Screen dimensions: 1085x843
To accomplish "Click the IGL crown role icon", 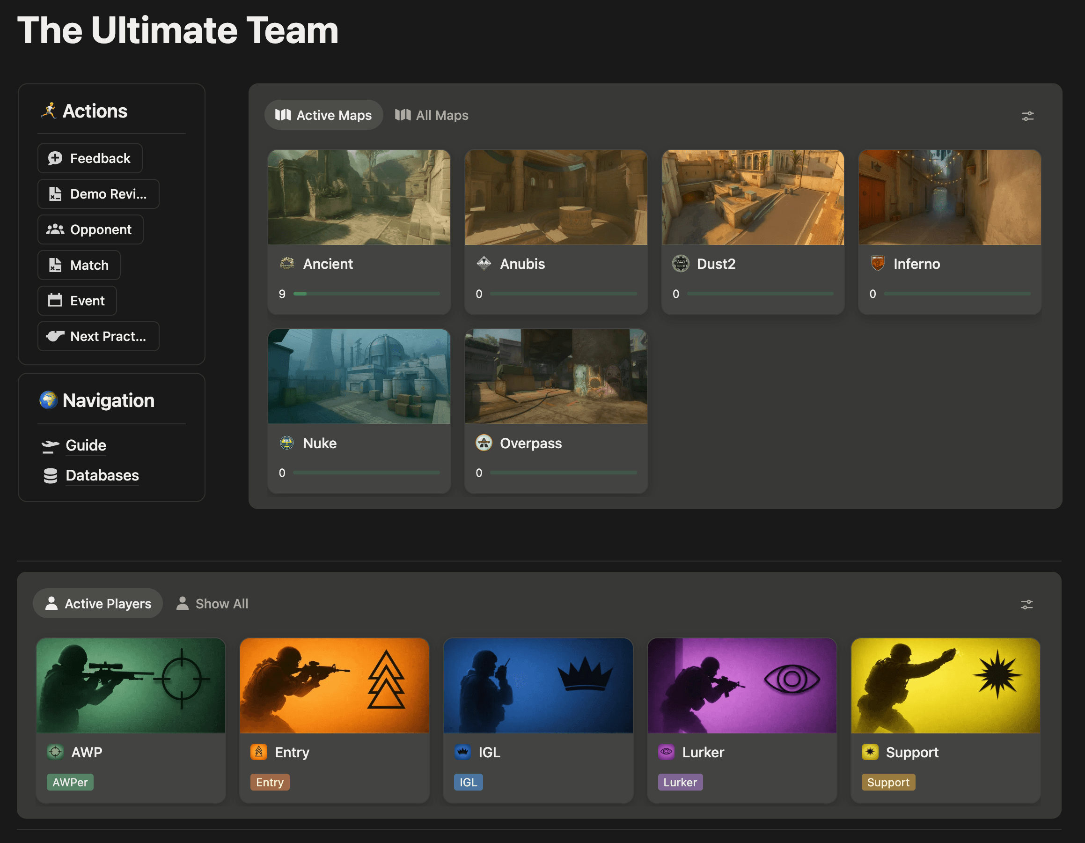I will point(462,752).
